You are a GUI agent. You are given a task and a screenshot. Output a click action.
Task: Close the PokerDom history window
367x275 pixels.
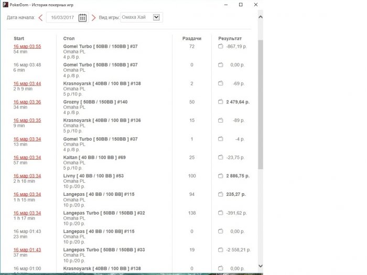click(x=256, y=5)
